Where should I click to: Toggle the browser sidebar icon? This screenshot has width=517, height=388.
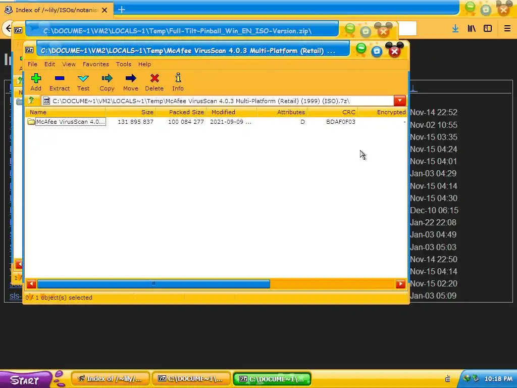(x=488, y=28)
